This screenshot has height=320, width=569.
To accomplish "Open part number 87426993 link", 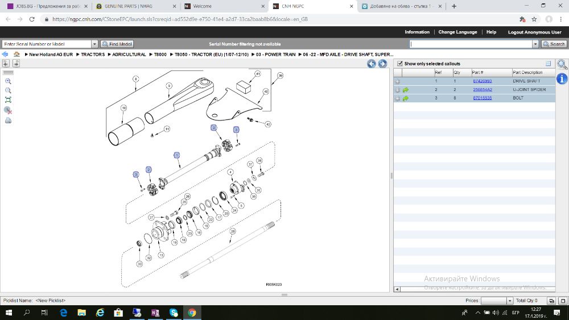I will coord(483,81).
